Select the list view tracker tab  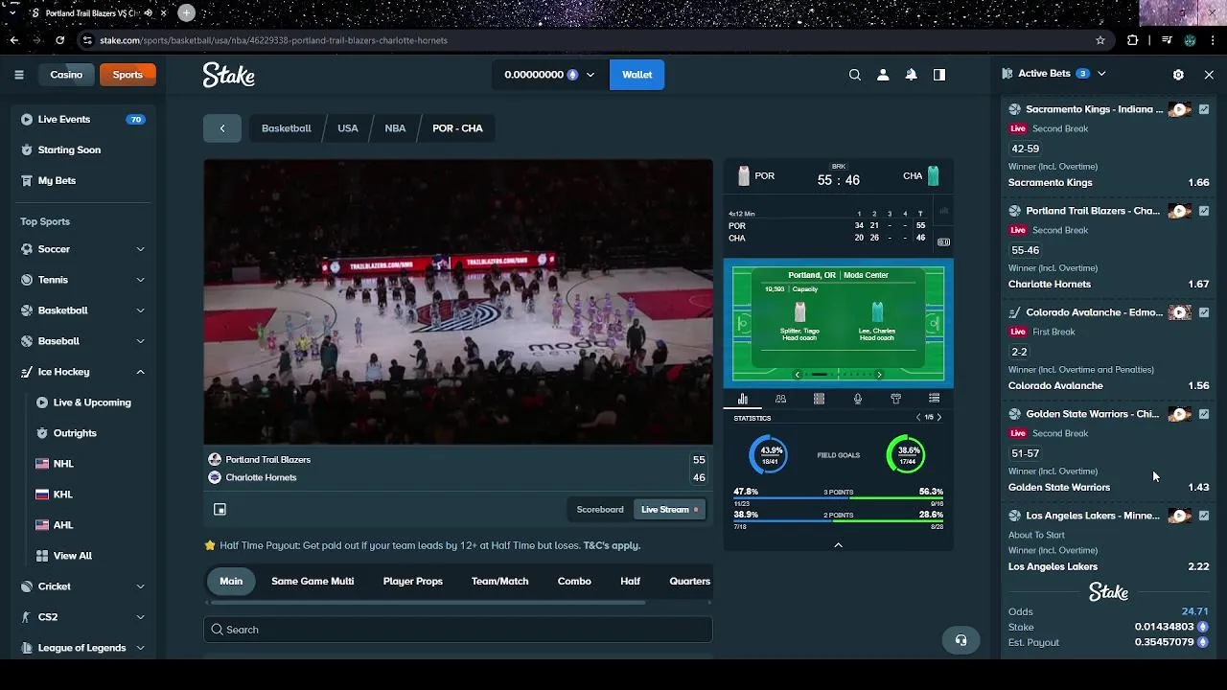point(934,399)
